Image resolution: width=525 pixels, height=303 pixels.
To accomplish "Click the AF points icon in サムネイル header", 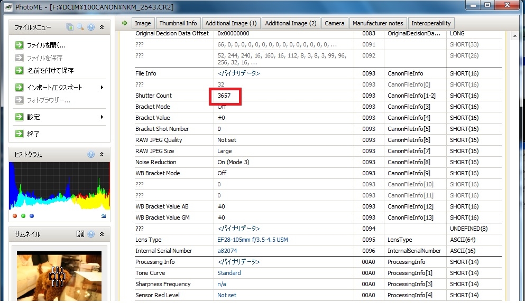I will [80, 234].
